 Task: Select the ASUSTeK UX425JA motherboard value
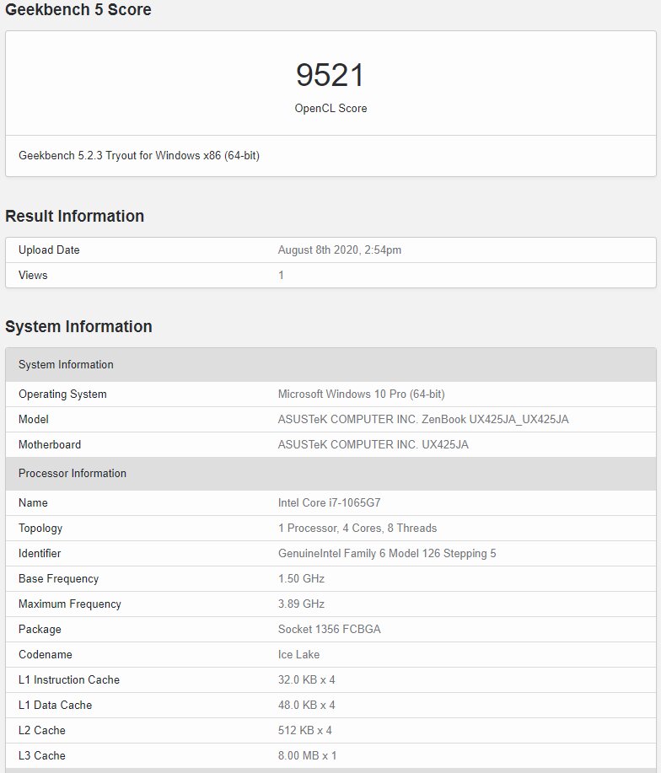click(x=373, y=445)
